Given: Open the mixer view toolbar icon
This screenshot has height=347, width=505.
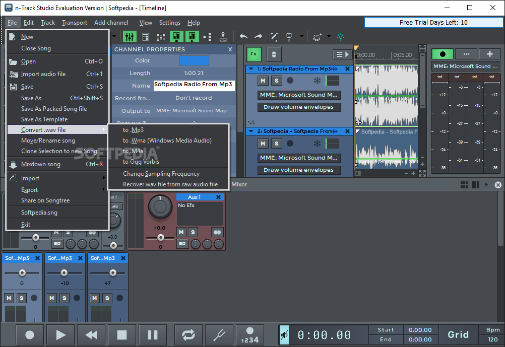Looking at the screenshot, I should 130,37.
